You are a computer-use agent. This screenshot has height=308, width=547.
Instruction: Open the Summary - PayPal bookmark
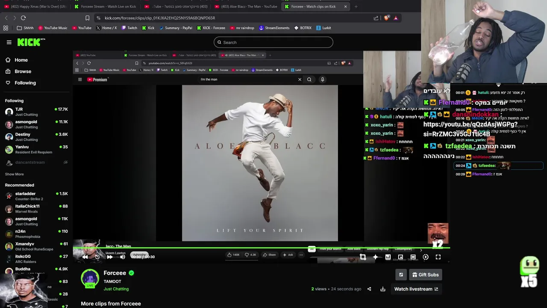point(176,28)
